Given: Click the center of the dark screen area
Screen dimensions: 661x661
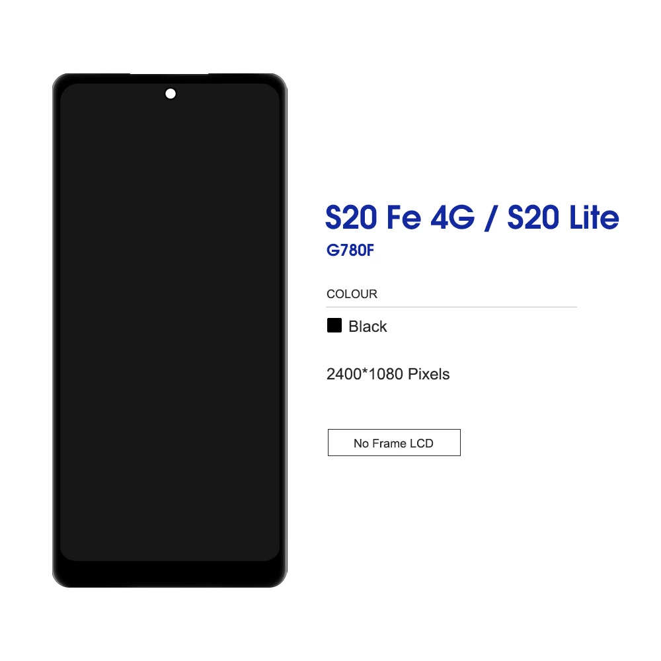Looking at the screenshot, I should coord(170,322).
